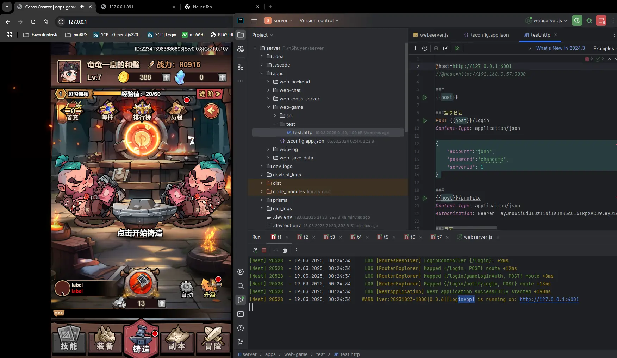This screenshot has width=617, height=358.
Task: Click the debug bug icon in toolbar
Action: pyautogui.click(x=589, y=21)
